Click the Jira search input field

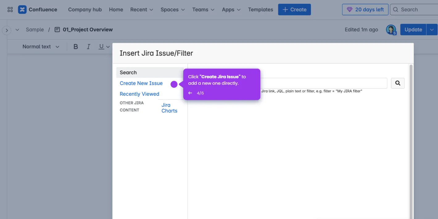pos(324,83)
